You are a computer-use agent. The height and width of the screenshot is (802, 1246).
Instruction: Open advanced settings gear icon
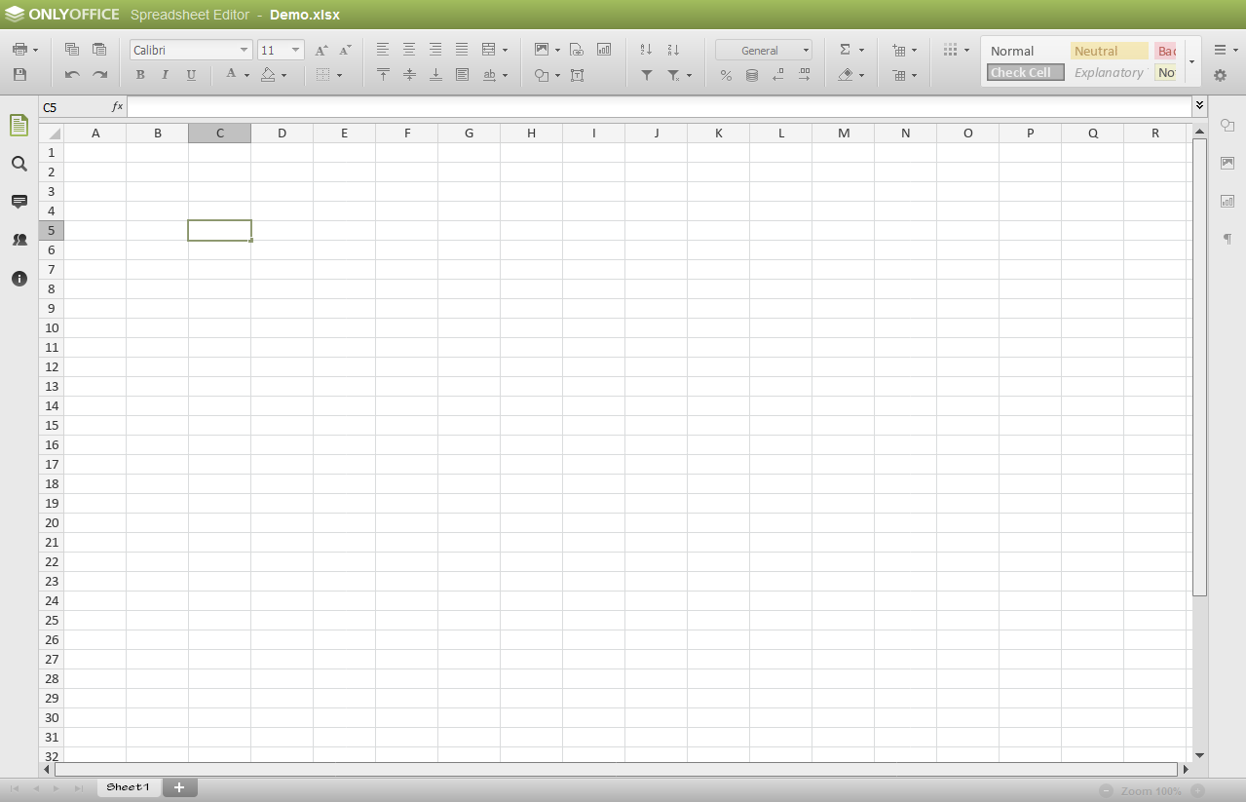point(1220,75)
